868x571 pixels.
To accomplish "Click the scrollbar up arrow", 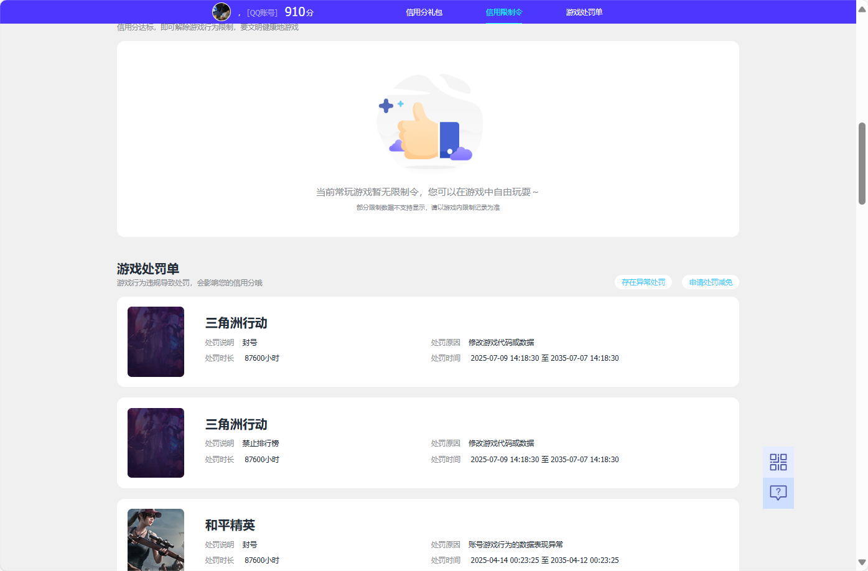I will (x=862, y=9).
